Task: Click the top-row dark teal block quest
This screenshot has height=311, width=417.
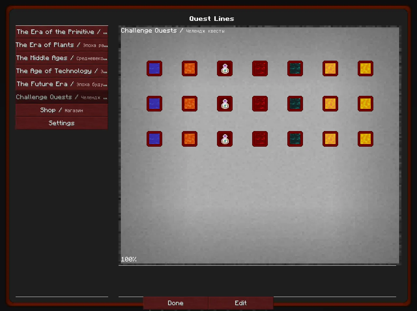Action: (x=295, y=68)
